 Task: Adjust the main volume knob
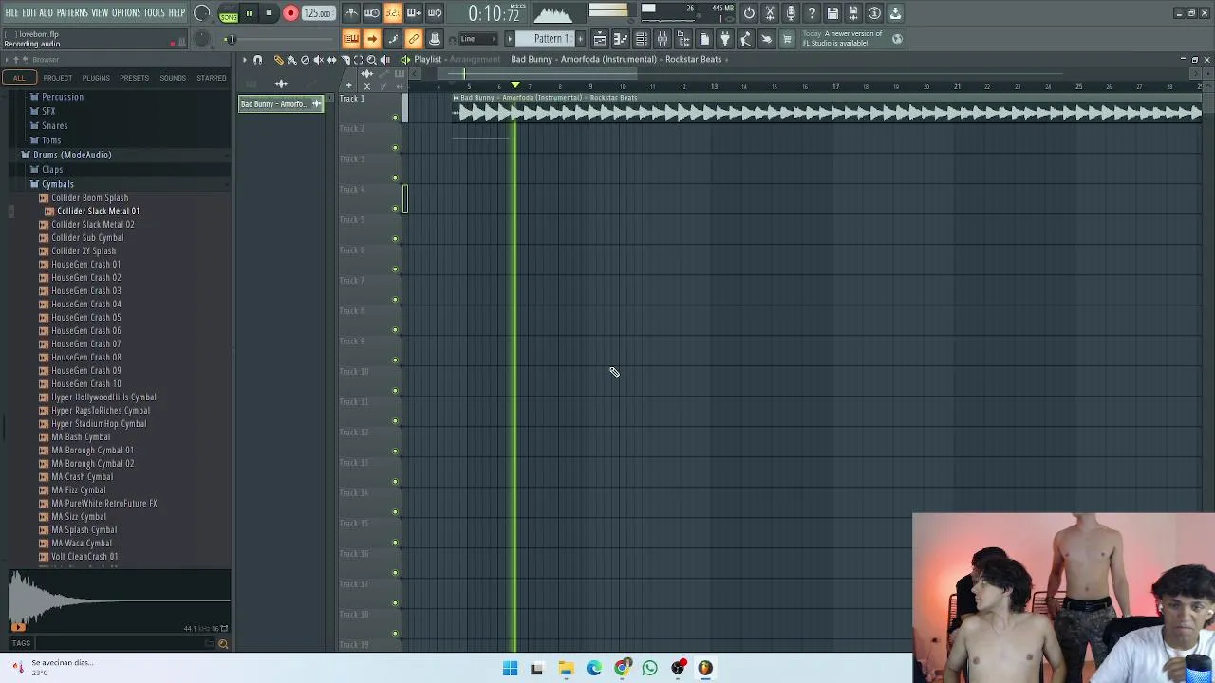click(x=201, y=13)
